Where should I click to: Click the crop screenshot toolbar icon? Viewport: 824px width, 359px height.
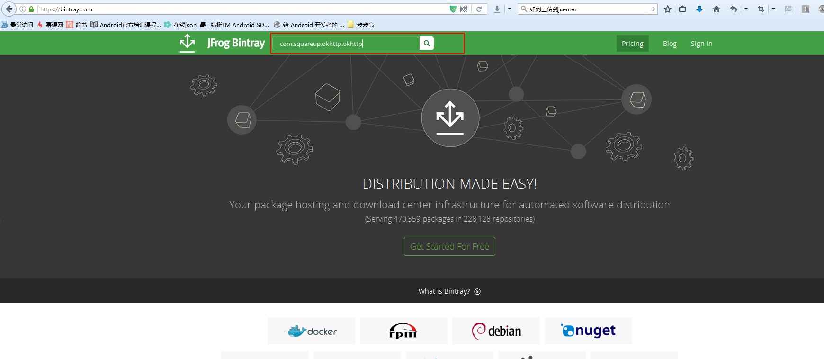point(761,9)
